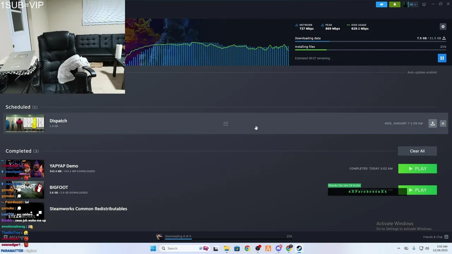Remove Dispatch from the schedule

click(x=443, y=123)
